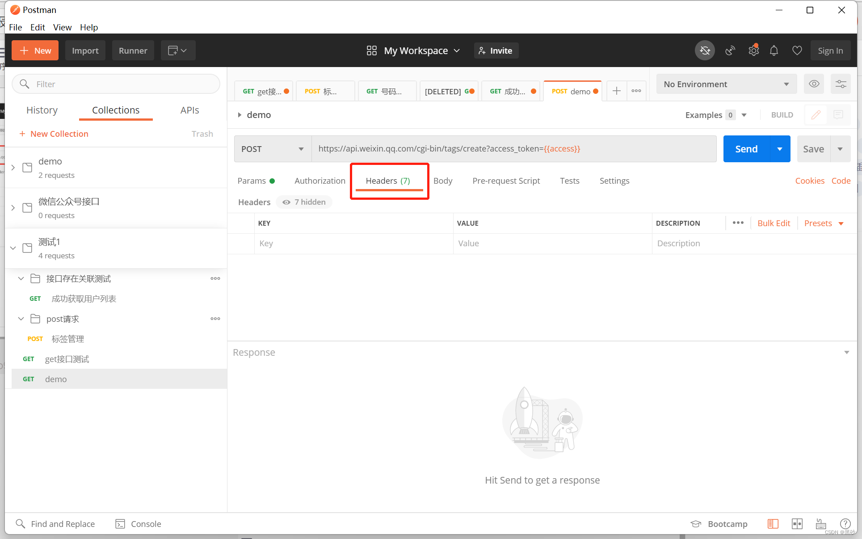Open the HTTP method dropdown POST
Screen dimensions: 862x539
click(272, 148)
